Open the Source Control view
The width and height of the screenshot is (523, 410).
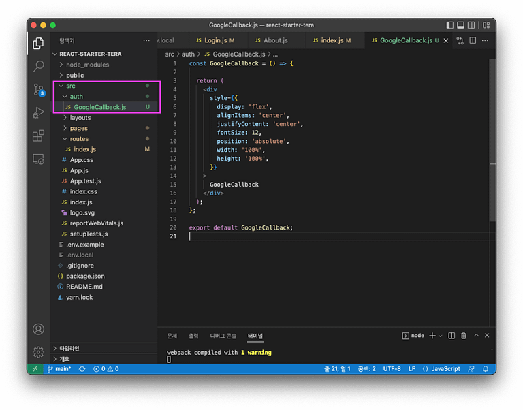(39, 89)
